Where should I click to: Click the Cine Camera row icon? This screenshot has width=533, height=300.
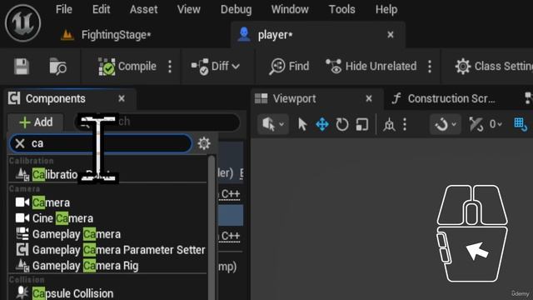point(22,218)
